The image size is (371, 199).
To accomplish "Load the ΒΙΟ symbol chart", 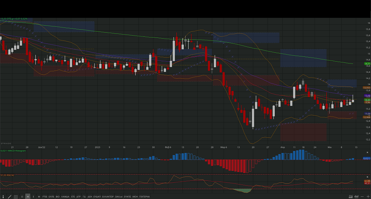I will 58,197.
